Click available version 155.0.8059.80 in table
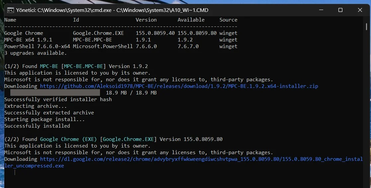The image size is (371, 188). point(197,33)
